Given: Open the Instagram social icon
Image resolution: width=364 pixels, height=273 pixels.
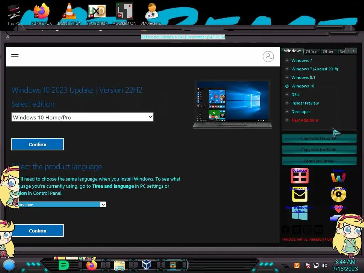Looking at the screenshot, I should pos(307,229).
